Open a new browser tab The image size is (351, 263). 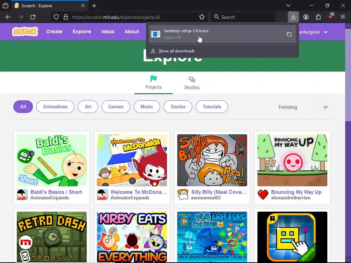94,6
